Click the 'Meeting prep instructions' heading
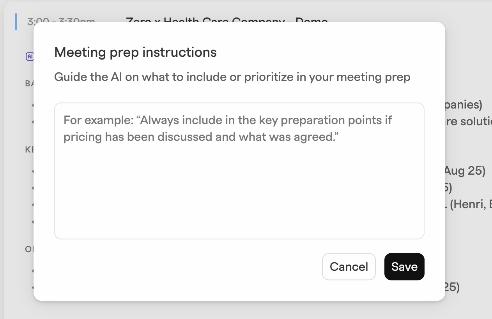 click(x=135, y=52)
